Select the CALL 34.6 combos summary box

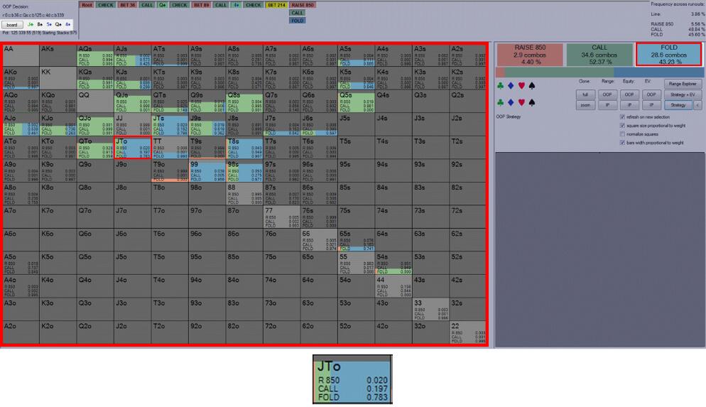[x=599, y=55]
